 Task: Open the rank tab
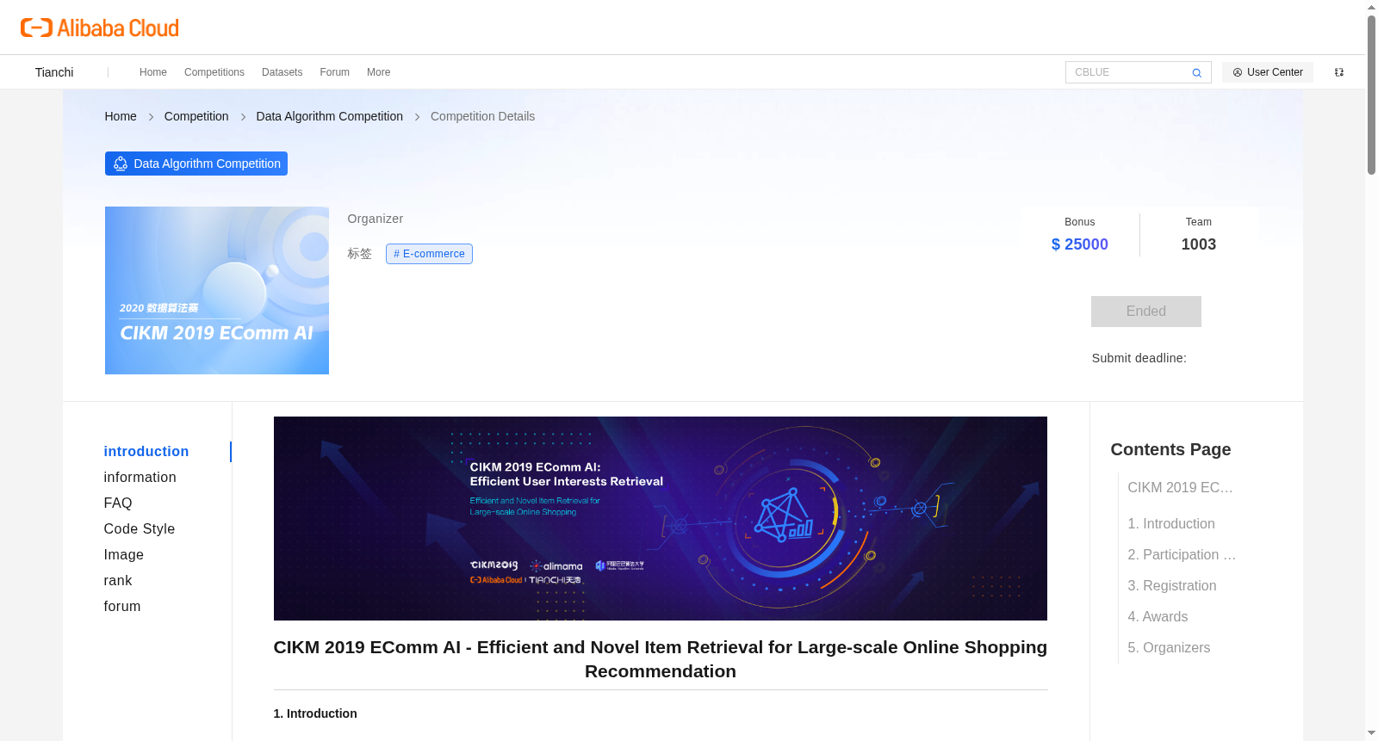point(118,581)
